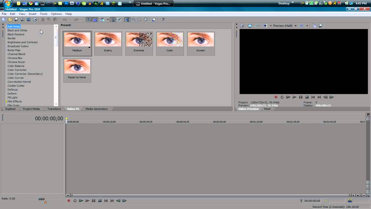371x209 pixels.
Task: Open the File menu
Action: (4, 14)
